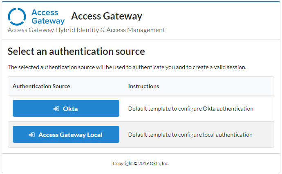This screenshot has height=174, width=282.
Task: Click the Instructions column header
Action: 143,86
